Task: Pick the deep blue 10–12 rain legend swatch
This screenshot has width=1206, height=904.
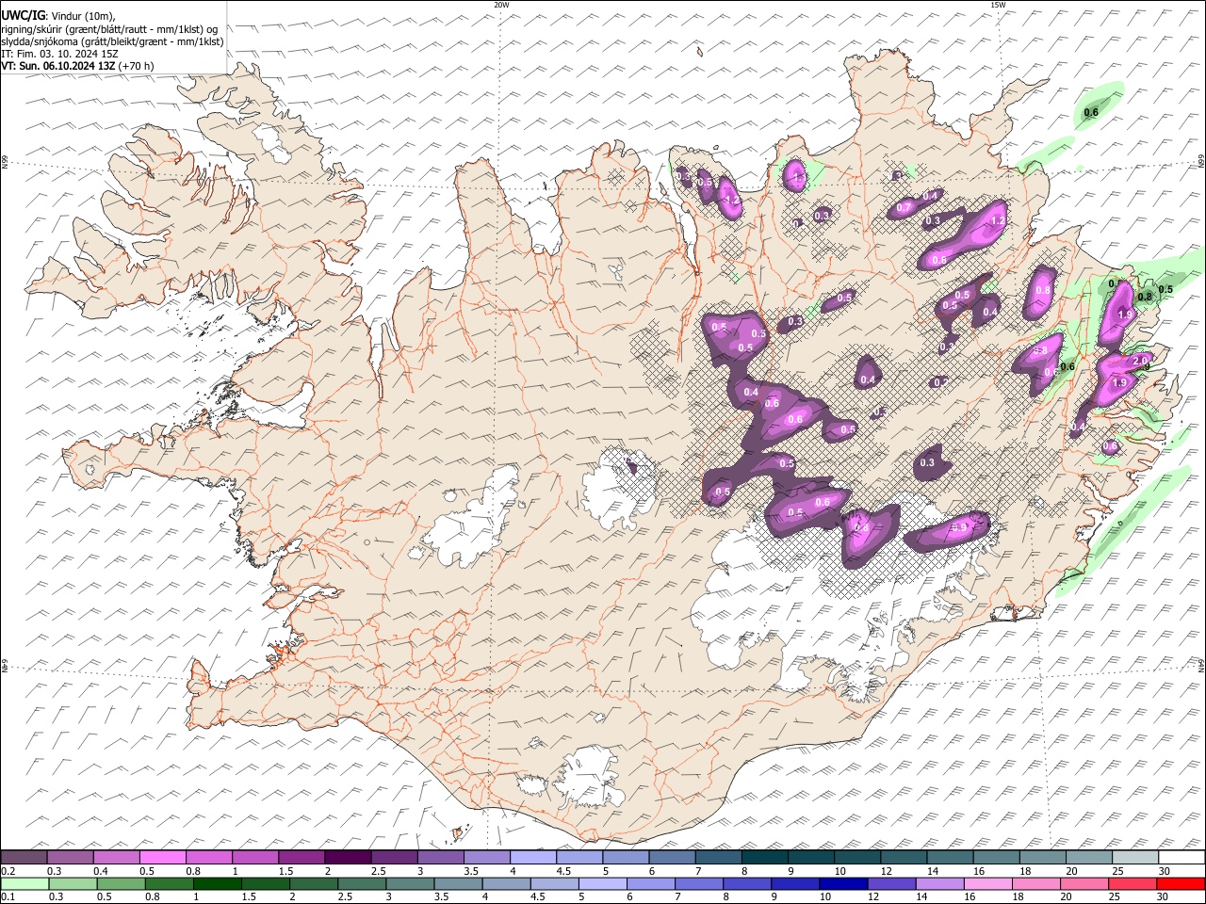Action: point(843,883)
